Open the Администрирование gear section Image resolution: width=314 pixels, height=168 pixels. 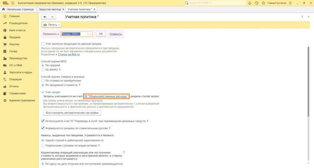[x=22, y=100]
